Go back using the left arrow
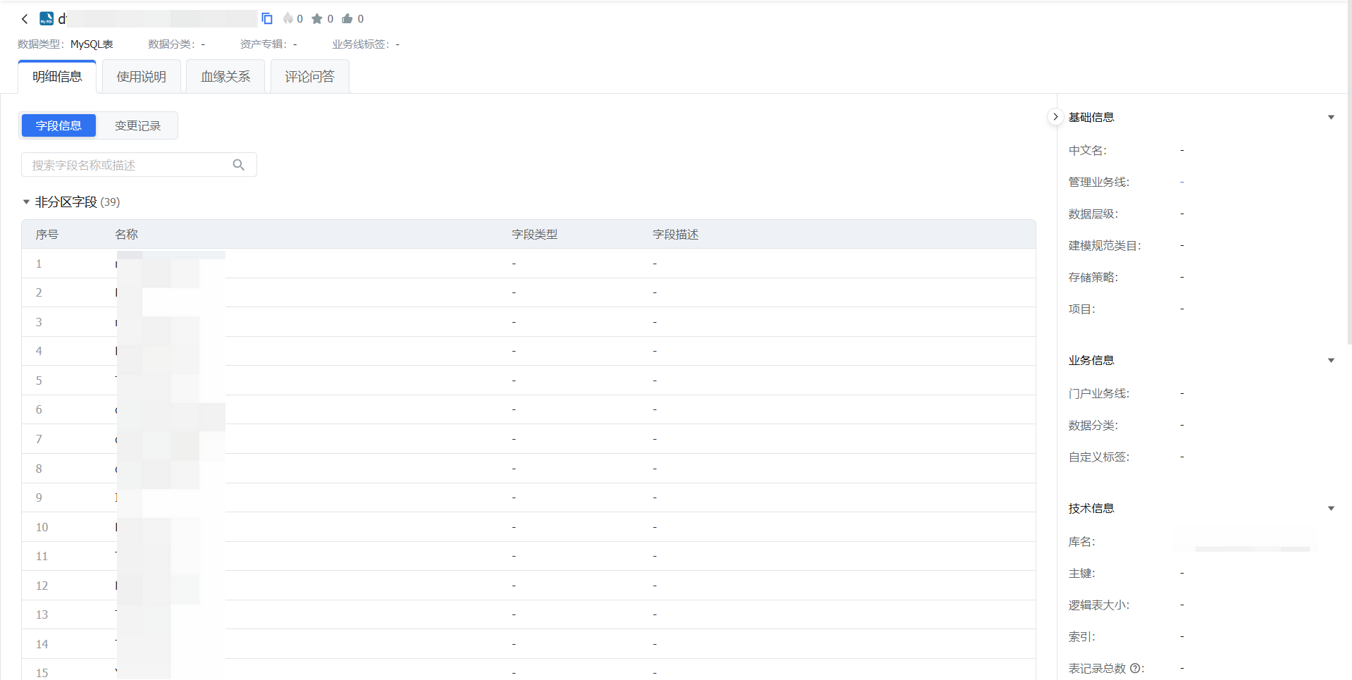1352x680 pixels. 25,19
